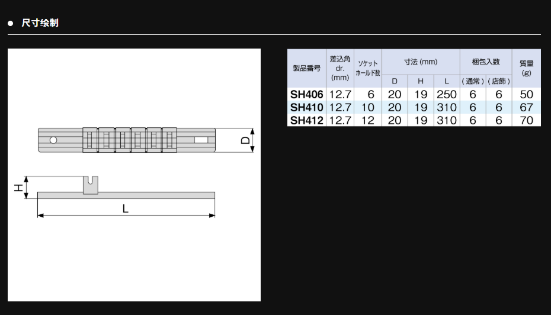Click the 製品番号 column header

pos(306,68)
